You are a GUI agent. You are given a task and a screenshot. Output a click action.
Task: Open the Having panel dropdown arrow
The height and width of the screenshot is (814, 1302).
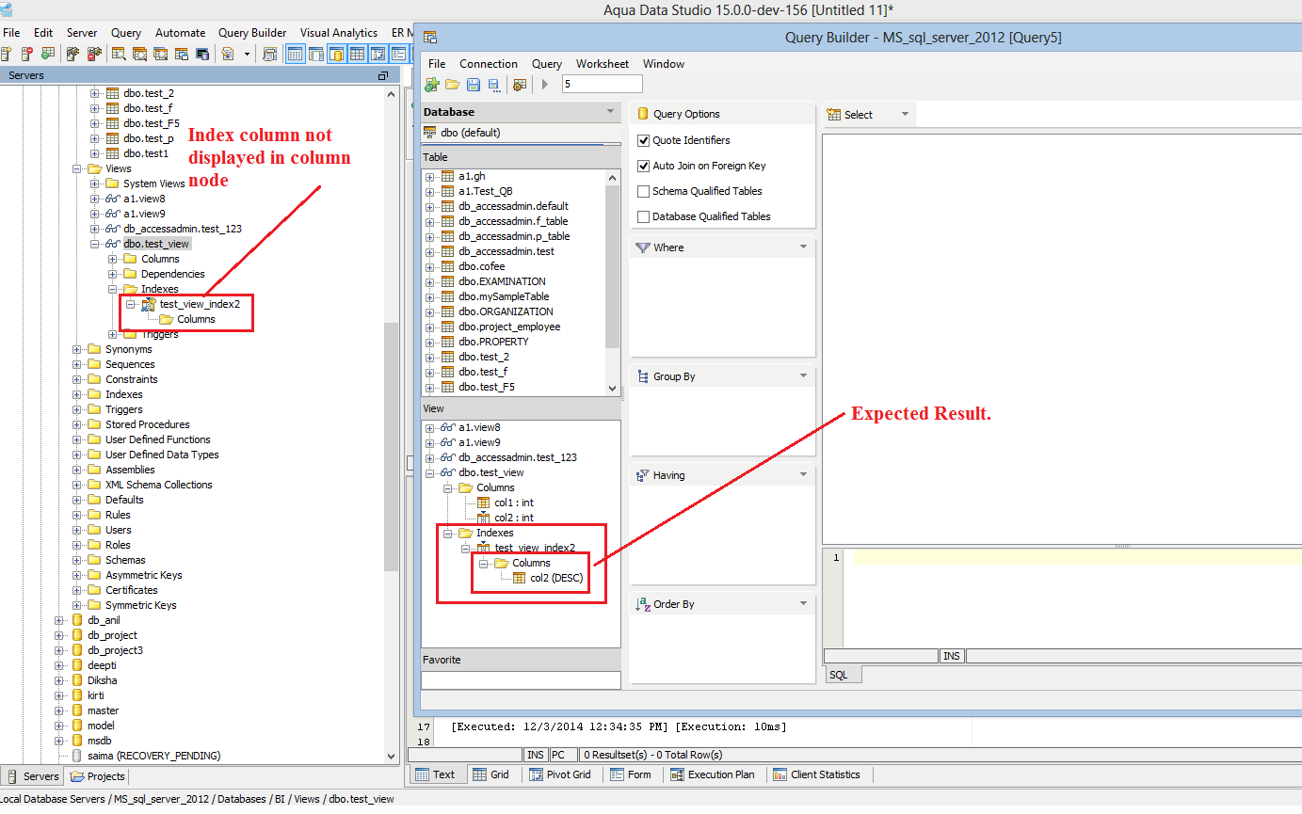pyautogui.click(x=803, y=475)
